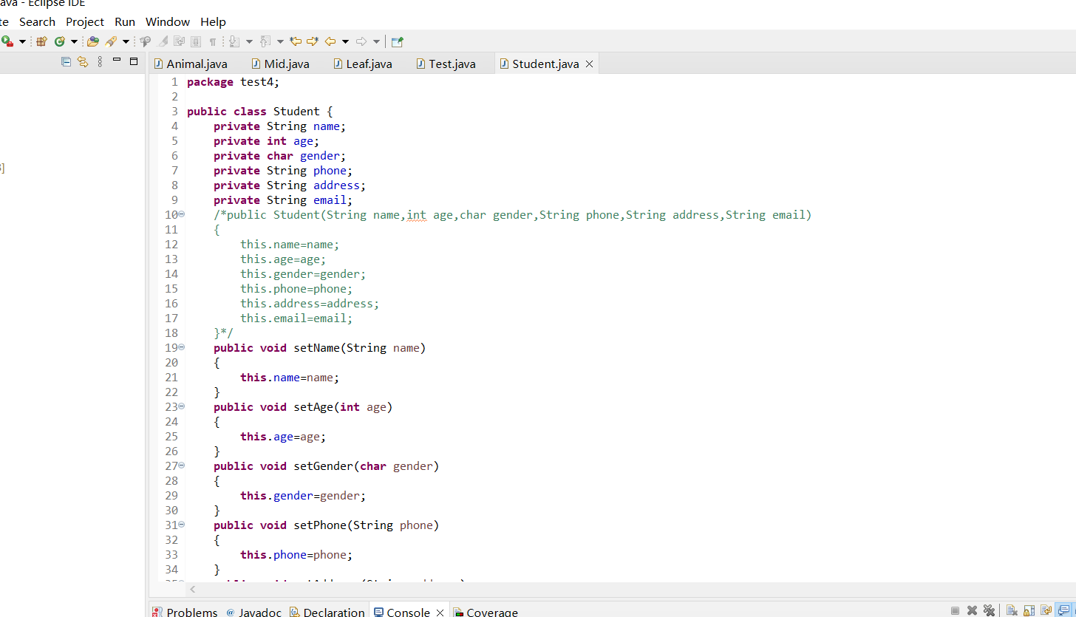The image size is (1076, 617).
Task: Click the New Java Package icon
Action: pos(41,41)
